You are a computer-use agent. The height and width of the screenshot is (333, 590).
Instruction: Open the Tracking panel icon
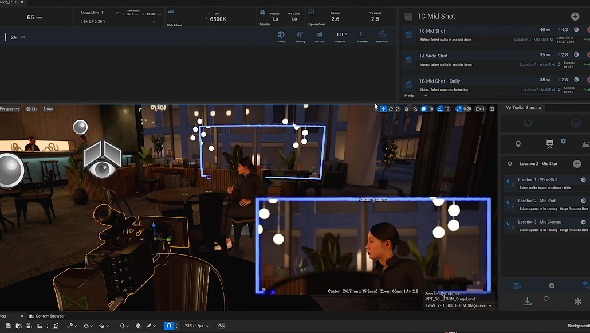[300, 34]
